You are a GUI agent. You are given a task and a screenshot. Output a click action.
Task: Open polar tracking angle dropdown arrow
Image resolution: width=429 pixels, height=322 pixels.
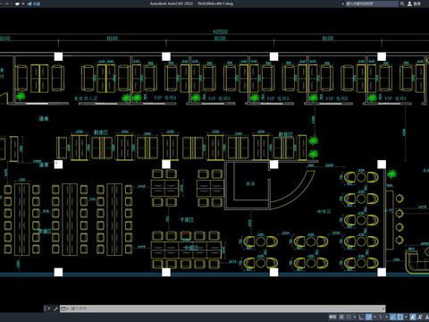pos(374,317)
